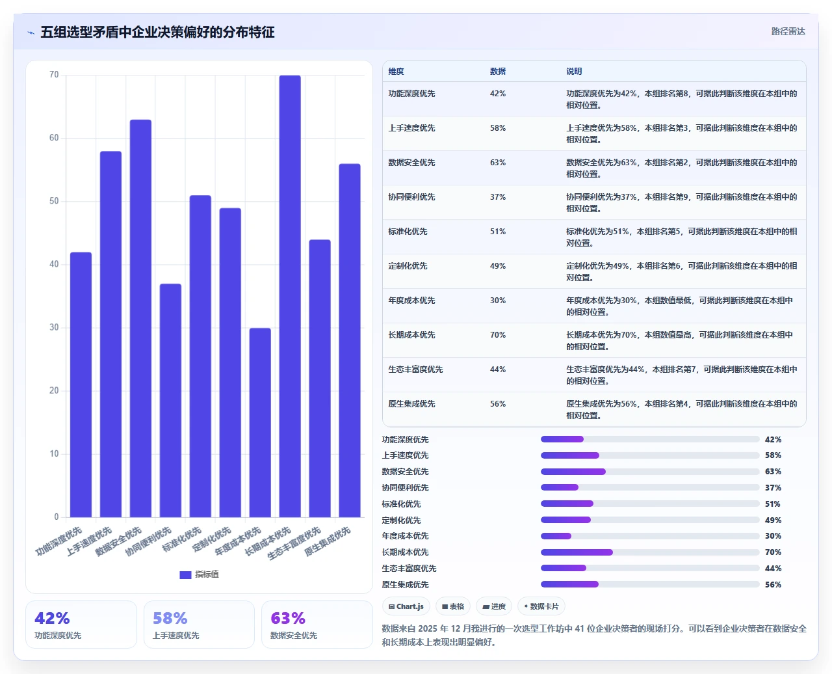Click the 上手速度优先 progress bar at 58%
This screenshot has height=674, width=832.
tap(650, 455)
